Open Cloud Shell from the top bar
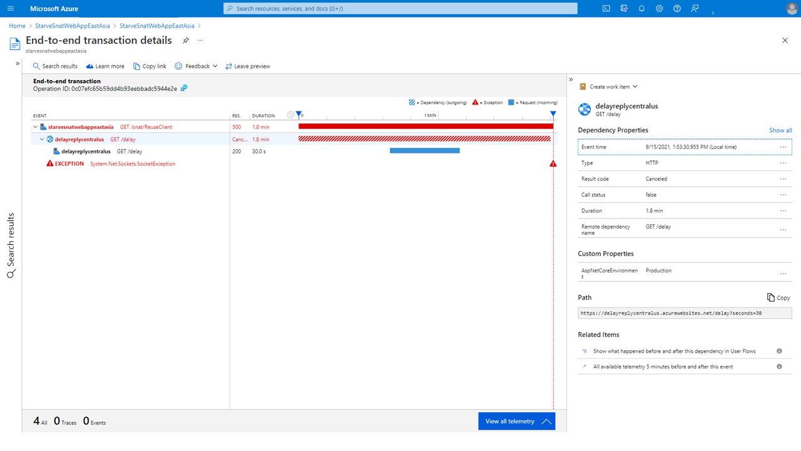This screenshot has height=451, width=801. [606, 9]
